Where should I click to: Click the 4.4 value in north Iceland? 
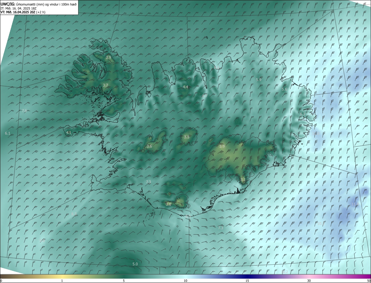coord(185,87)
